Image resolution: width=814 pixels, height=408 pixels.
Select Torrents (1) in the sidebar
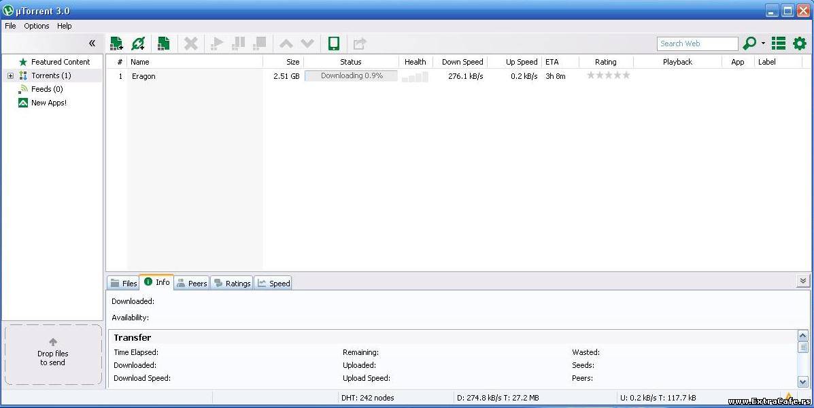tap(51, 75)
